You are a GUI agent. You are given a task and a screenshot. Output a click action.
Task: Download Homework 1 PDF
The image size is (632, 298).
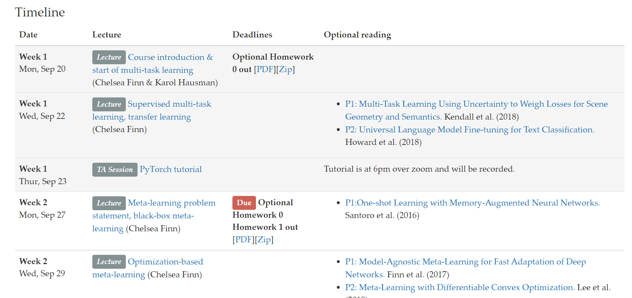[243, 240]
